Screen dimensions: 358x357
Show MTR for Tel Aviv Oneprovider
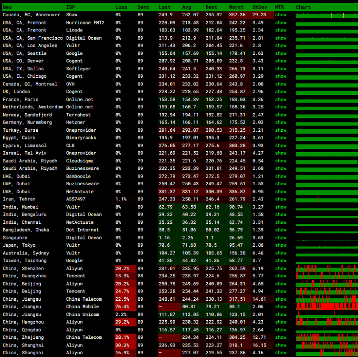point(280,153)
